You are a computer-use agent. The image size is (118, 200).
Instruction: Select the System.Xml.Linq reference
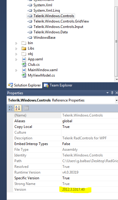(x=47, y=11)
